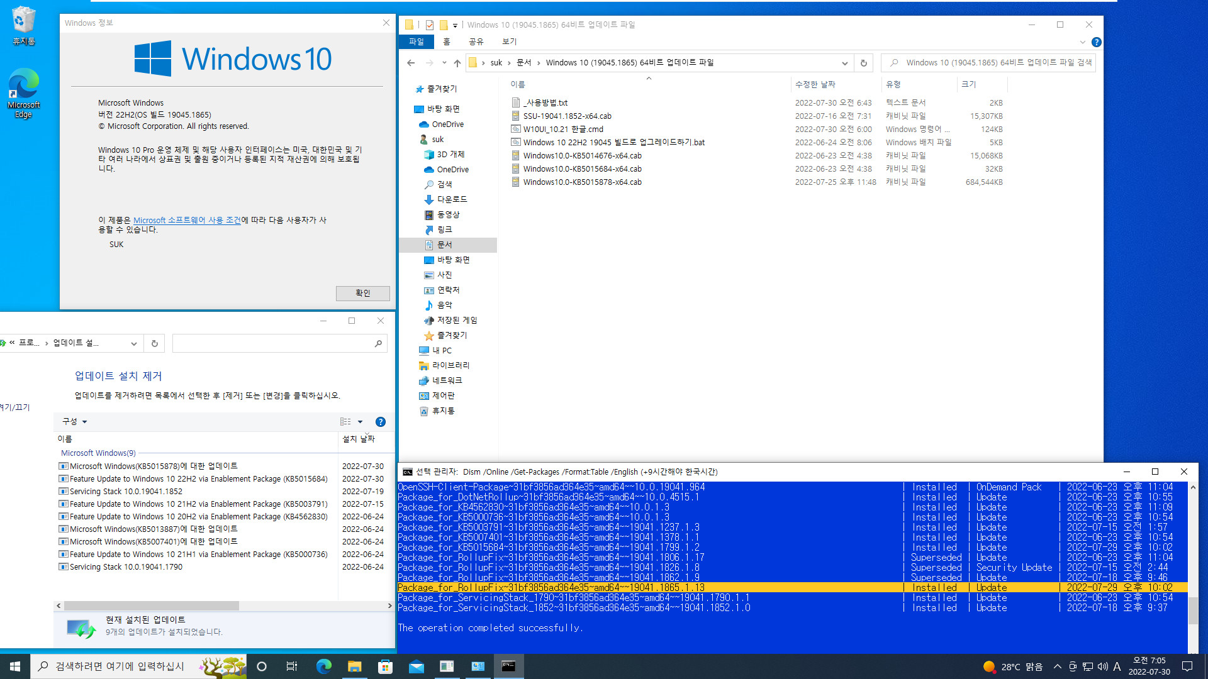Select 내 PC in navigation pane
This screenshot has width=1208, height=679.
442,350
